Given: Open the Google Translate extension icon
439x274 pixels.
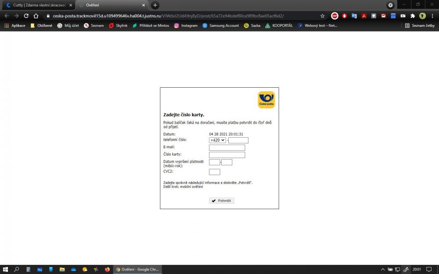Looking at the screenshot, I should pos(354,16).
